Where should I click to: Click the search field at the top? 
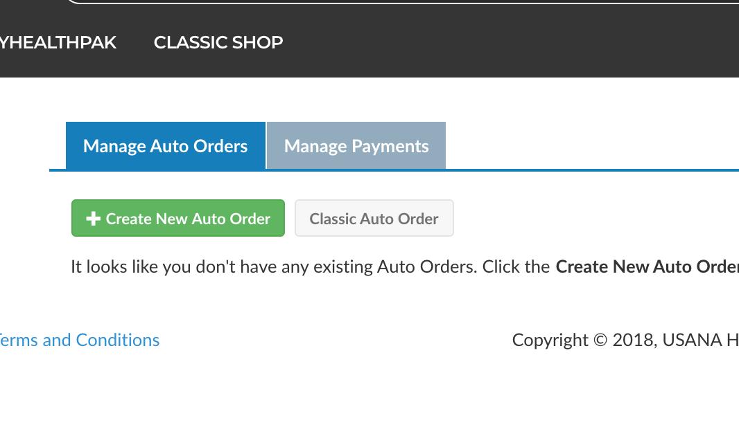tap(402, 2)
